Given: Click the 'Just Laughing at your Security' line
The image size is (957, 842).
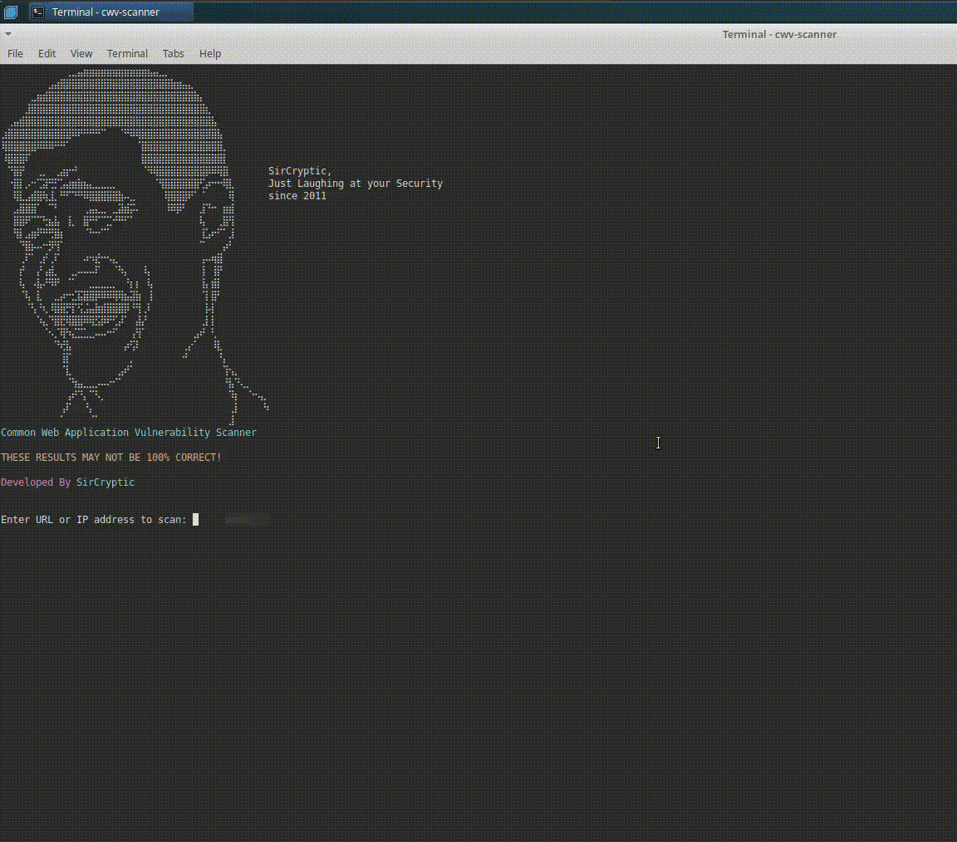Looking at the screenshot, I should (x=356, y=184).
